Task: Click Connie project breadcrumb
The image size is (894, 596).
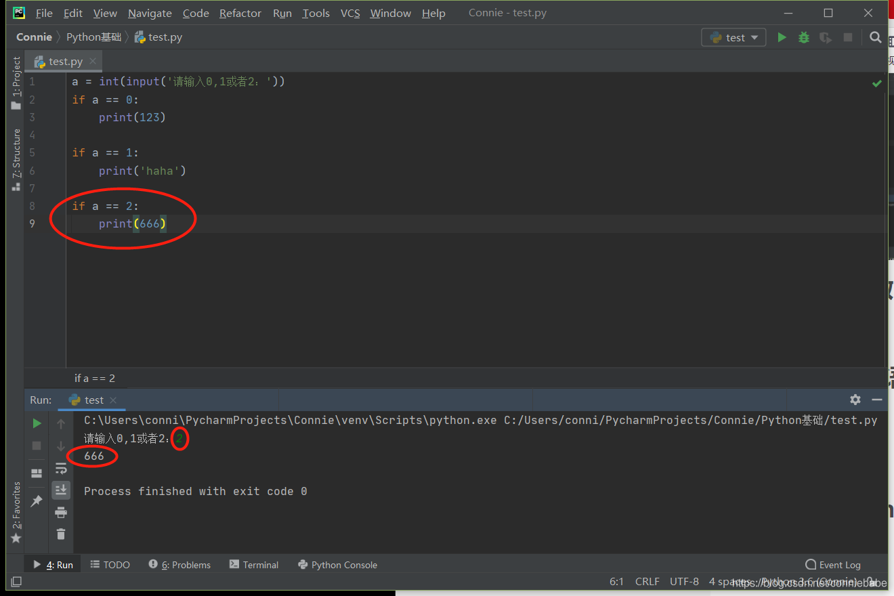Action: (34, 37)
